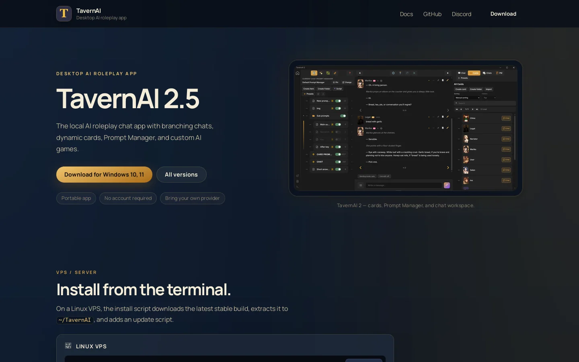Click Download in the top navigation

point(503,14)
